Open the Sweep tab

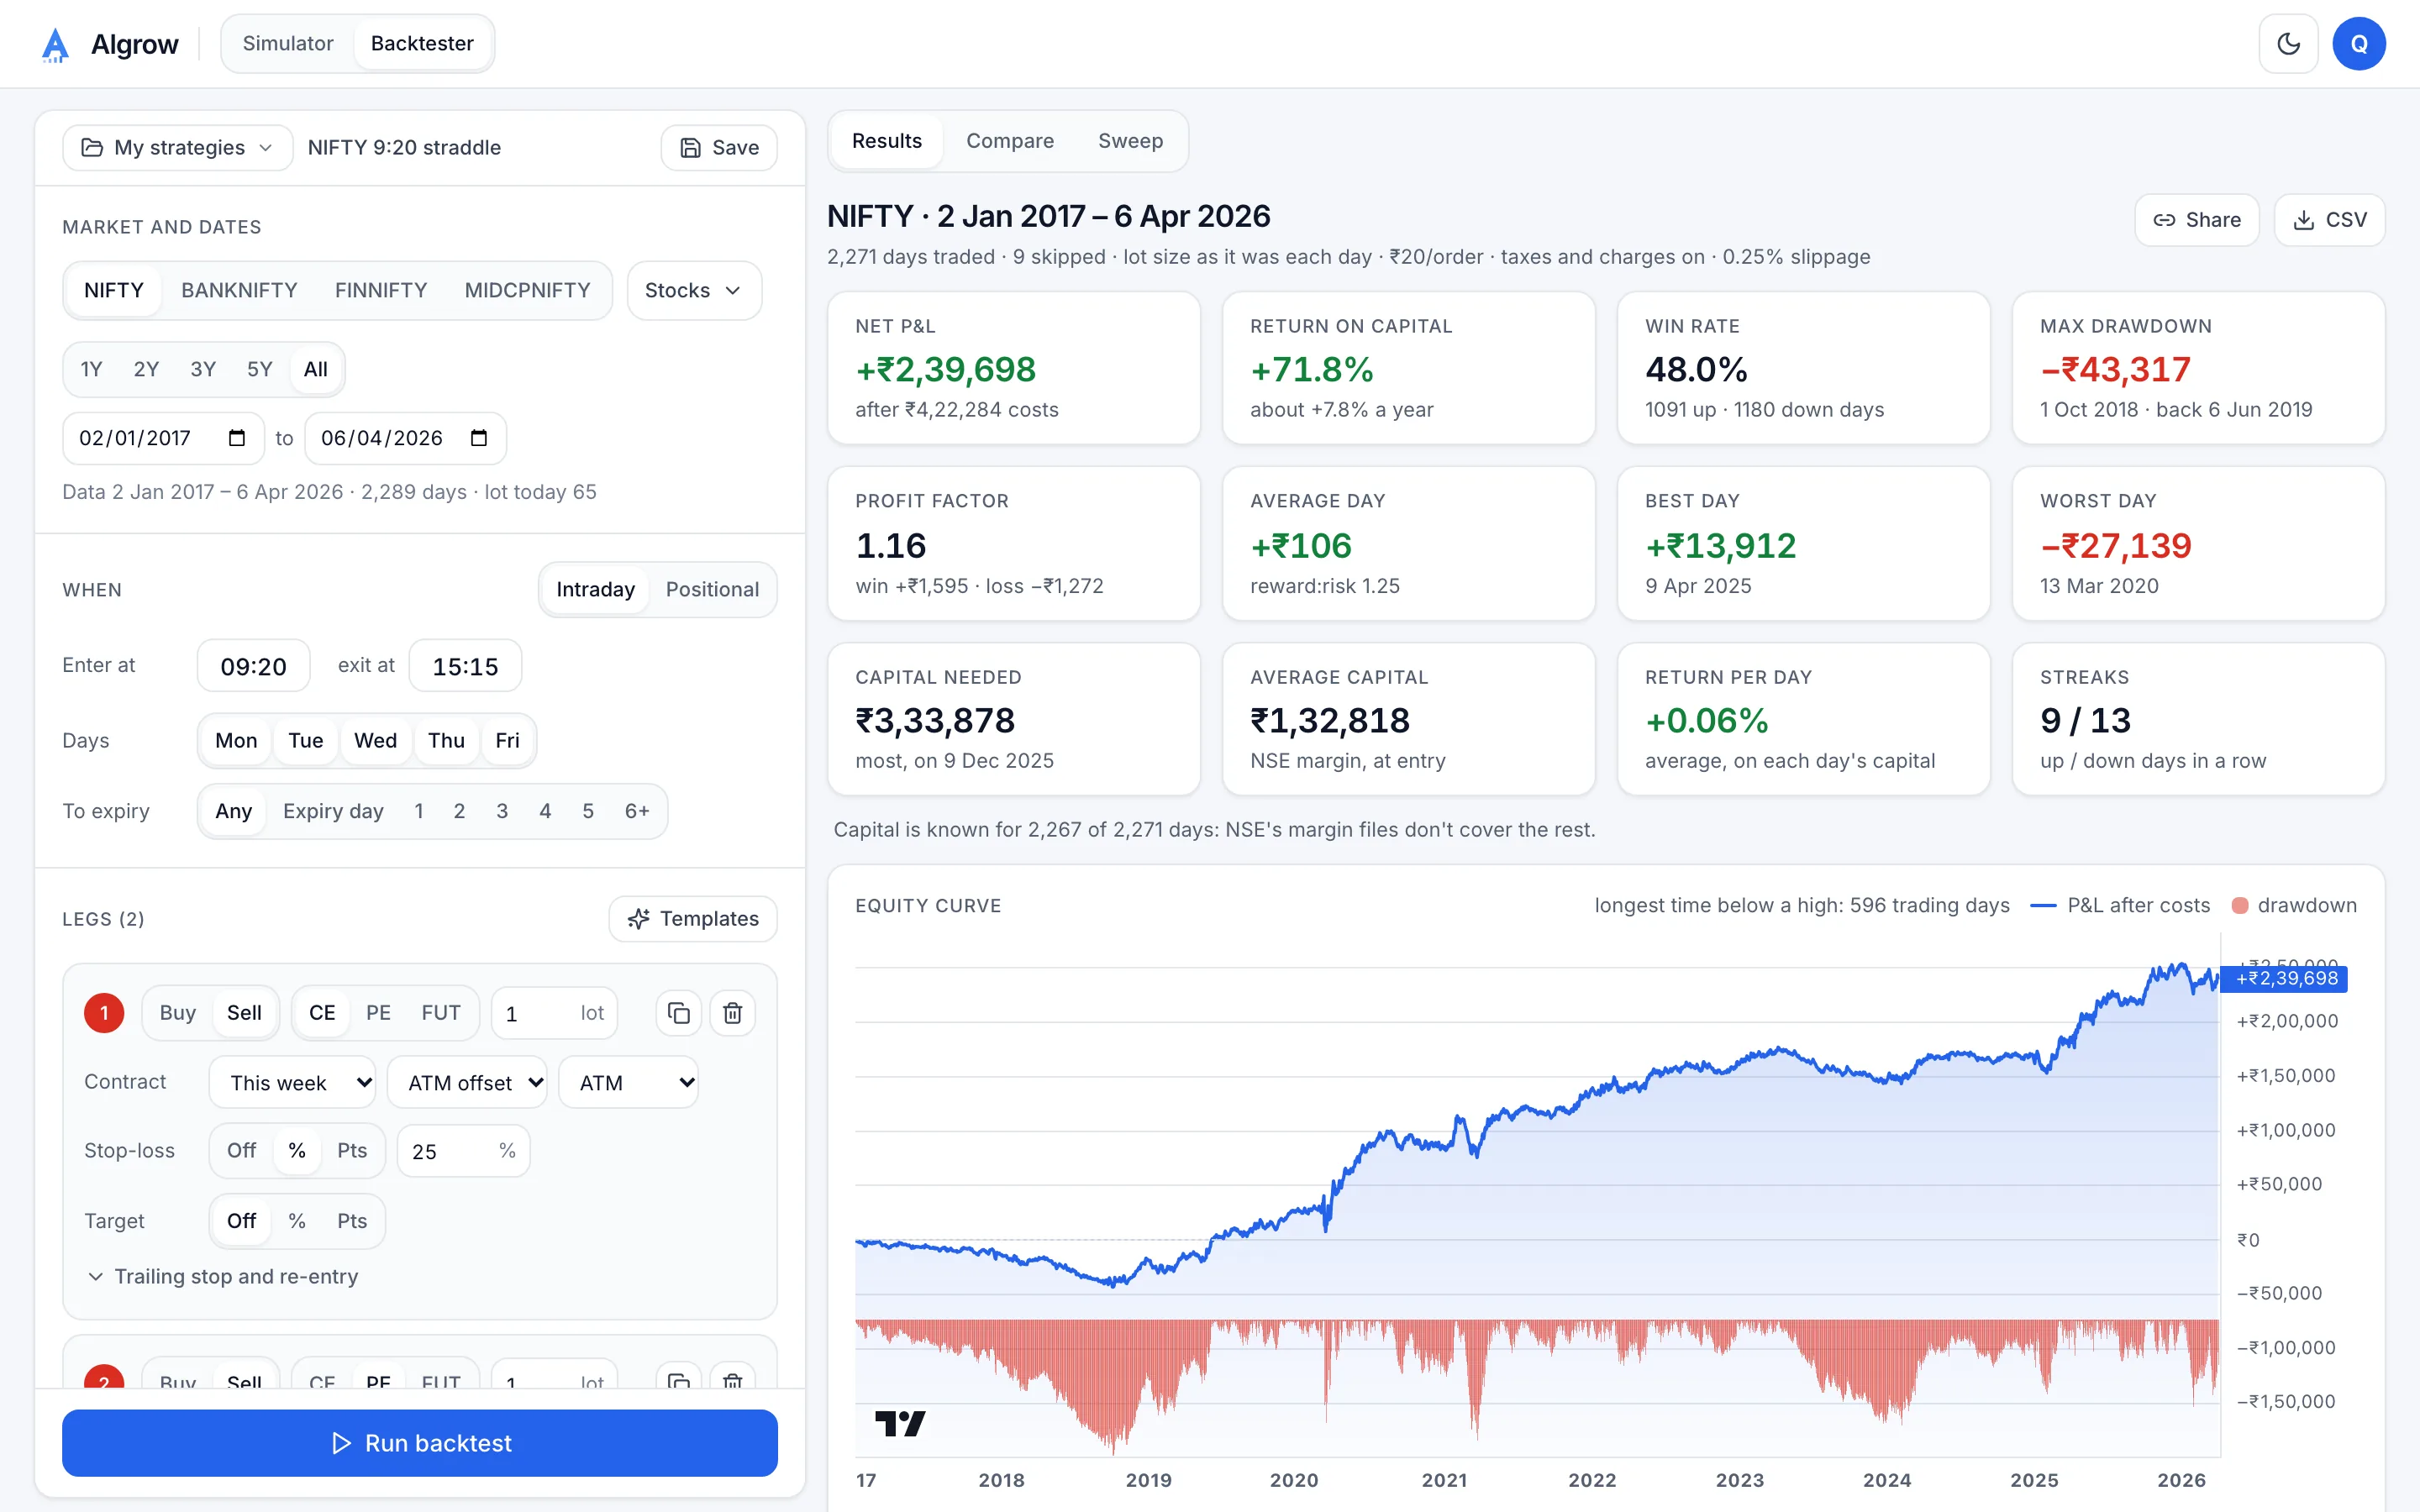click(x=1130, y=141)
